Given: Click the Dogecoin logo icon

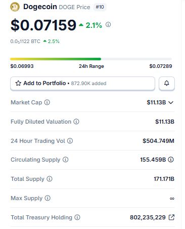Looking at the screenshot, I should (x=15, y=7).
